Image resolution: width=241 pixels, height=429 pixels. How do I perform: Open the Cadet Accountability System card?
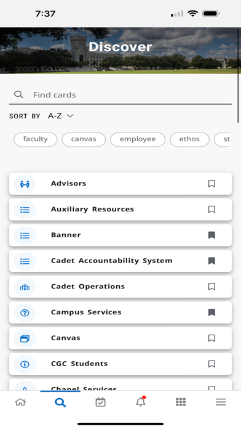pyautogui.click(x=120, y=261)
